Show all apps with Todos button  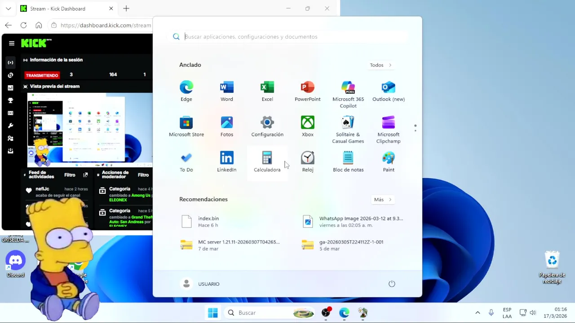[x=380, y=65]
